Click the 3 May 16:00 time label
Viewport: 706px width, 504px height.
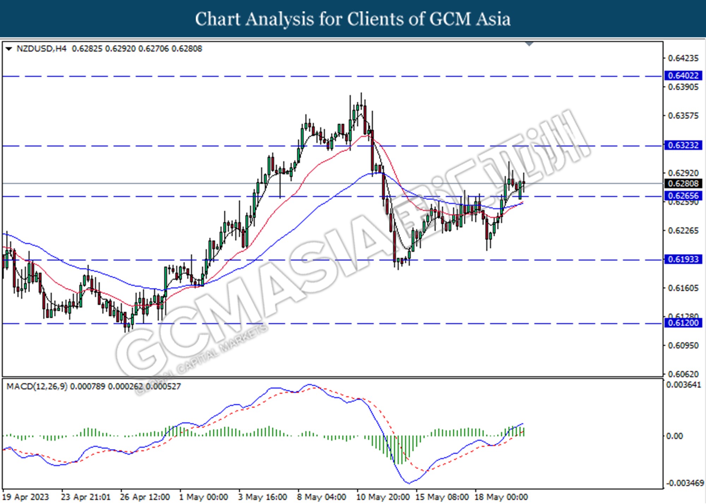tap(263, 497)
